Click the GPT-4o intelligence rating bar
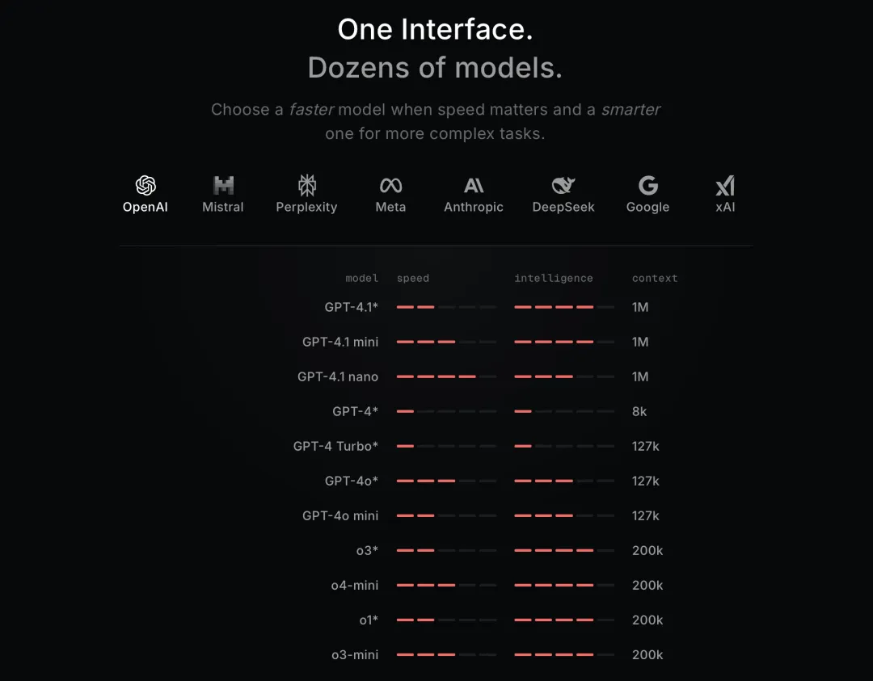This screenshot has height=681, width=873. (564, 481)
